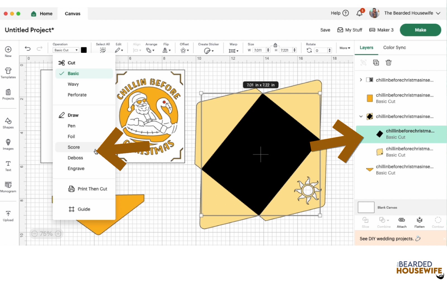This screenshot has width=447, height=284.
Task: Click the Slice tool
Action: pos(365,223)
